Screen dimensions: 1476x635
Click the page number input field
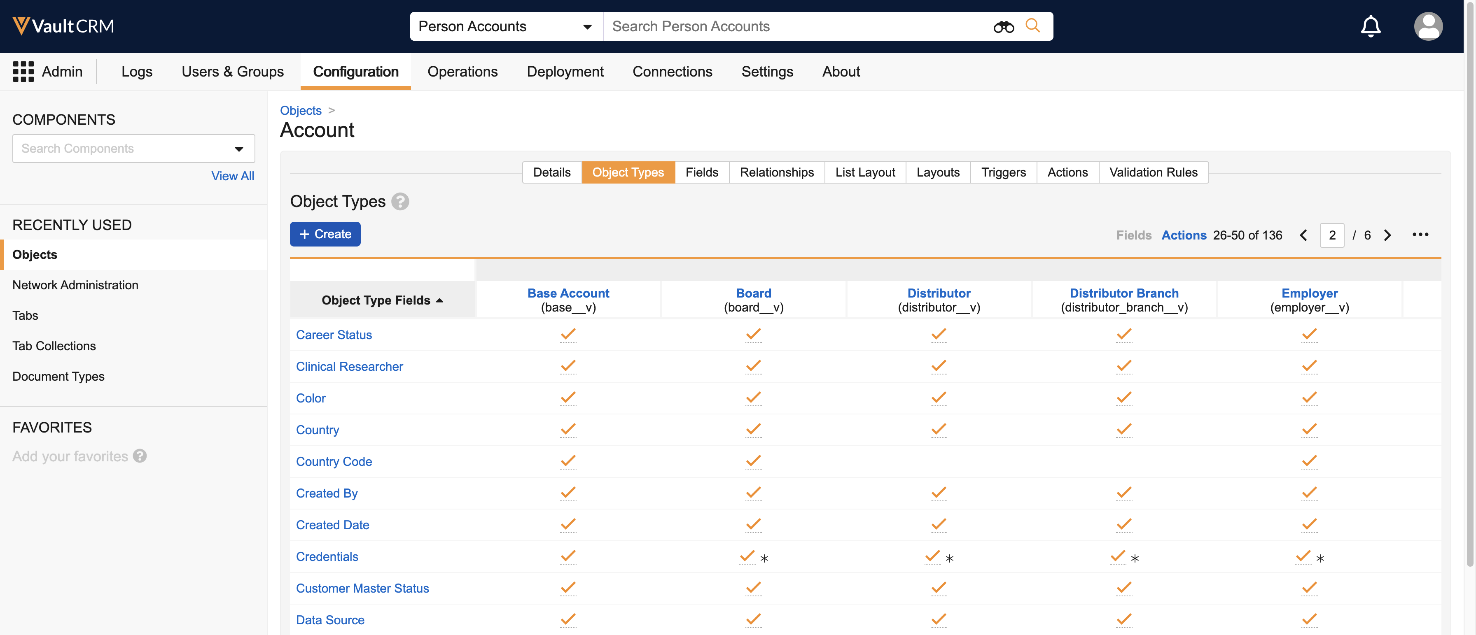(1331, 235)
